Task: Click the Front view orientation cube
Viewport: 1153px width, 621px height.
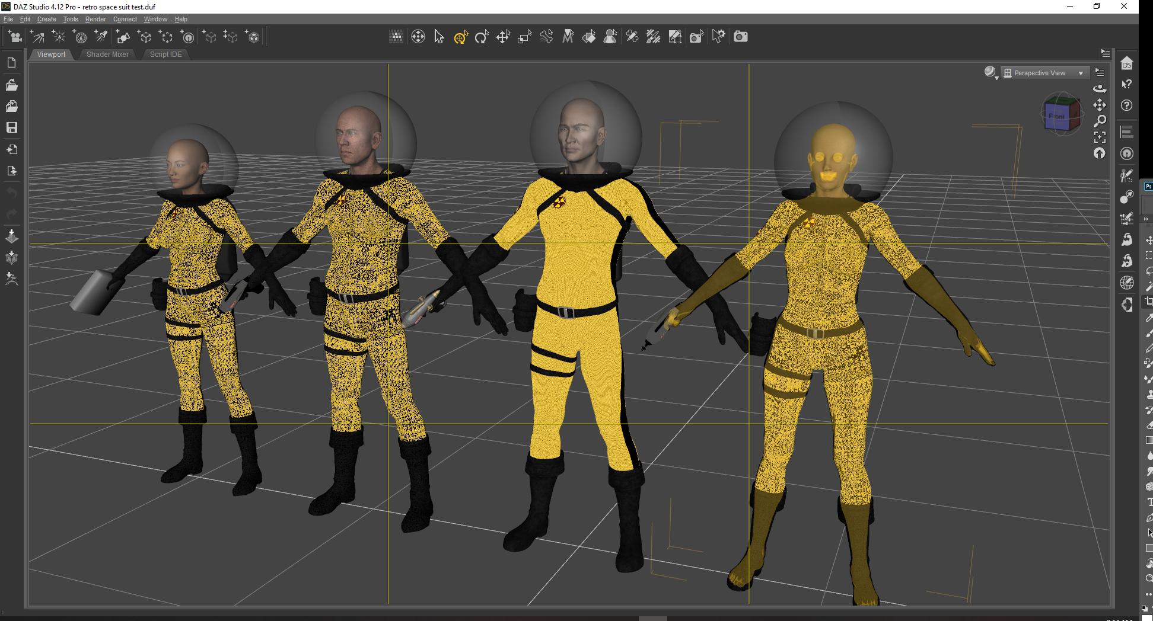Action: pyautogui.click(x=1062, y=114)
